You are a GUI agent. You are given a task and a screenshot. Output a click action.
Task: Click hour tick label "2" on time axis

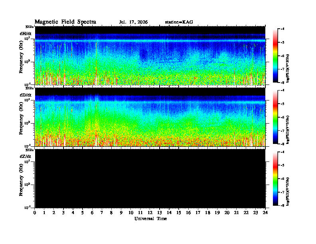[54, 213]
